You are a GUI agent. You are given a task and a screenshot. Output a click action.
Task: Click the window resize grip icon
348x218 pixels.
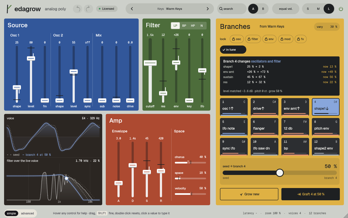pyautogui.click(x=346, y=216)
